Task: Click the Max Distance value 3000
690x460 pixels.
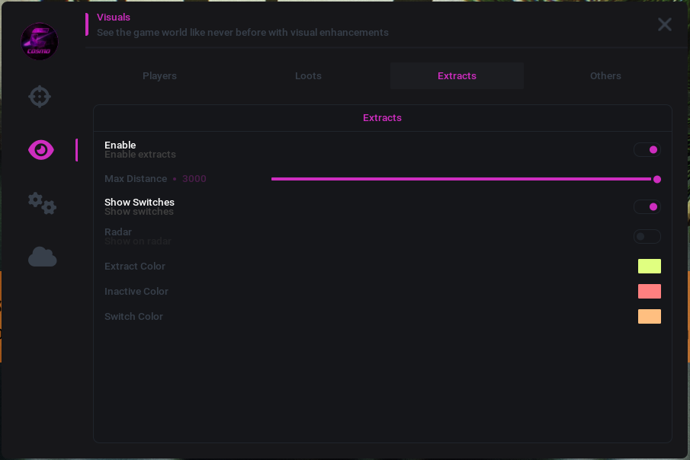Action: [194, 179]
